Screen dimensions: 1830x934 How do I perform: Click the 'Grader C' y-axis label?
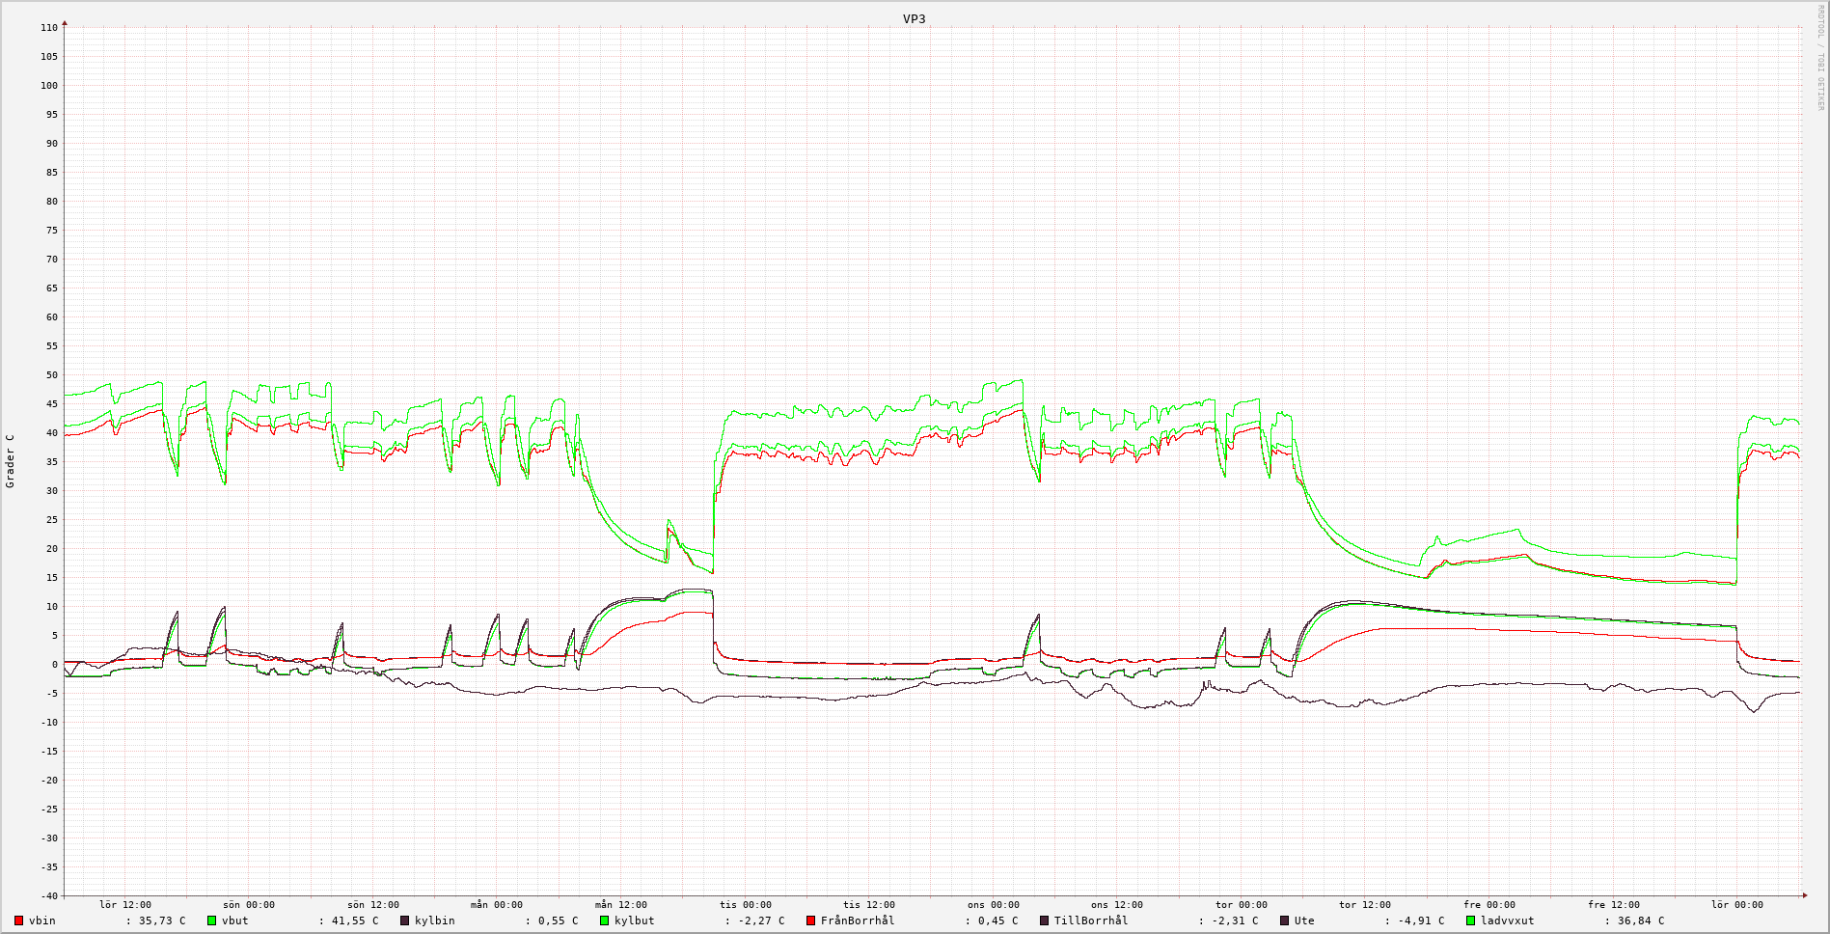11,461
